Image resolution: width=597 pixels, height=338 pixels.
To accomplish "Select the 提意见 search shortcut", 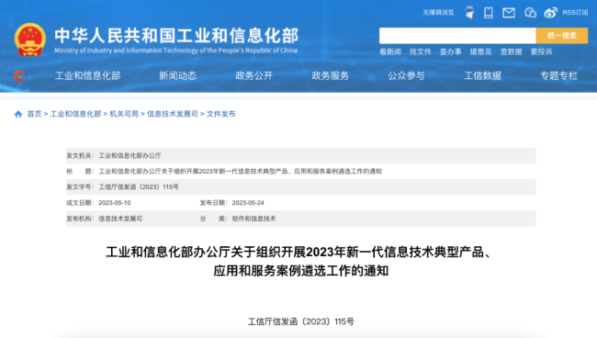I will click(x=480, y=51).
